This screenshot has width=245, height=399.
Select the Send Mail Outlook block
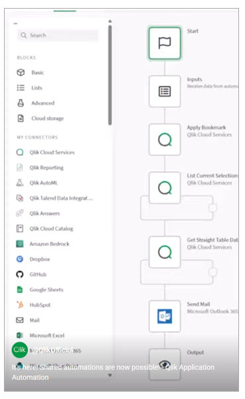click(x=165, y=316)
